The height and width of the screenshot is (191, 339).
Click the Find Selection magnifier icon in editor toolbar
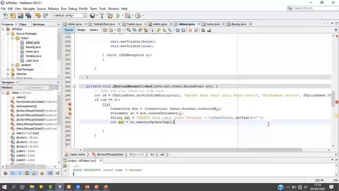tap(129, 30)
